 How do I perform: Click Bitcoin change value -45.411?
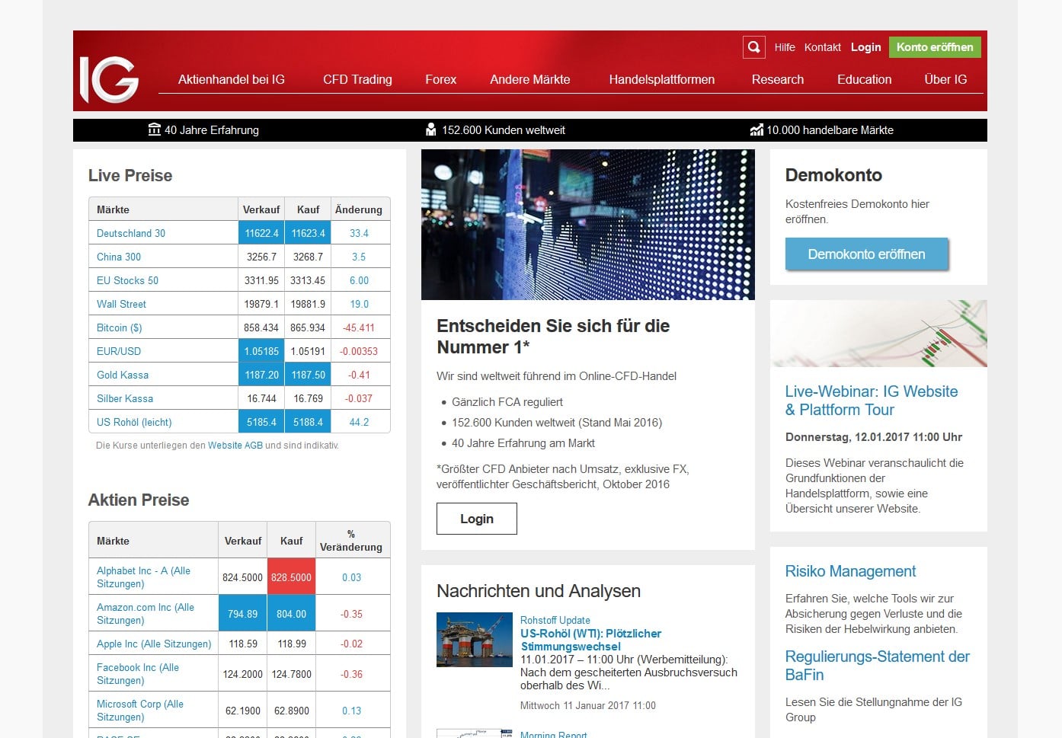pyautogui.click(x=359, y=327)
